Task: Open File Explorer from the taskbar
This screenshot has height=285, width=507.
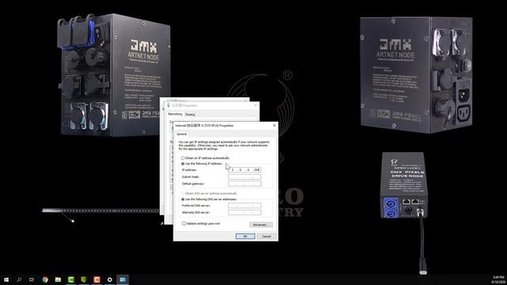Action: pyautogui.click(x=58, y=279)
